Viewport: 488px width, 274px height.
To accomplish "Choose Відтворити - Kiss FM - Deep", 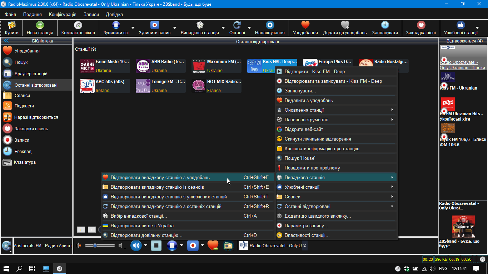I will 336,71.
